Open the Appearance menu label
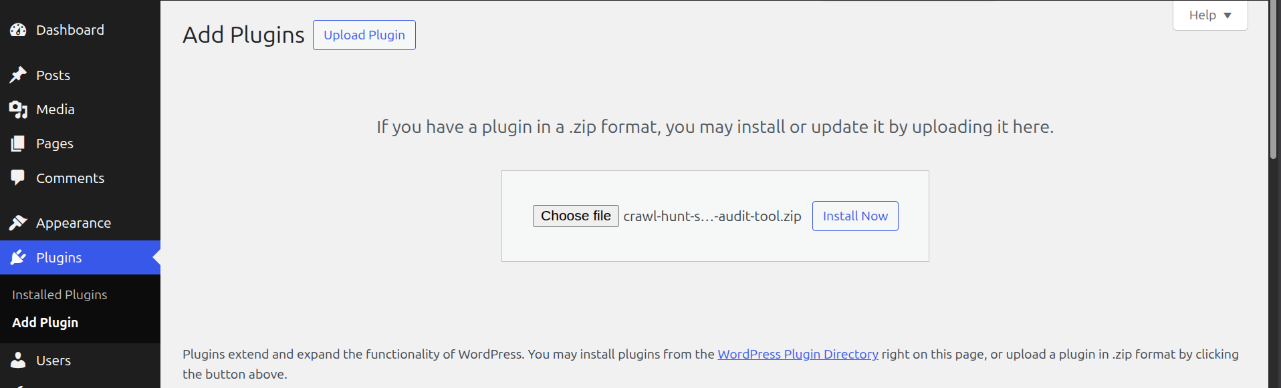 [x=74, y=223]
